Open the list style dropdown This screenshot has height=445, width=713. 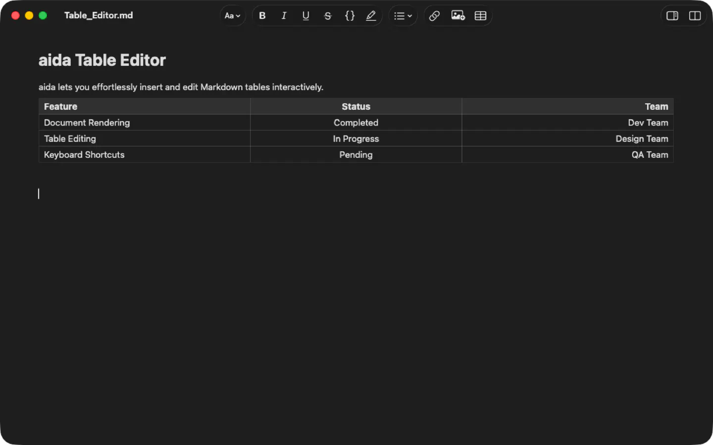coord(403,16)
